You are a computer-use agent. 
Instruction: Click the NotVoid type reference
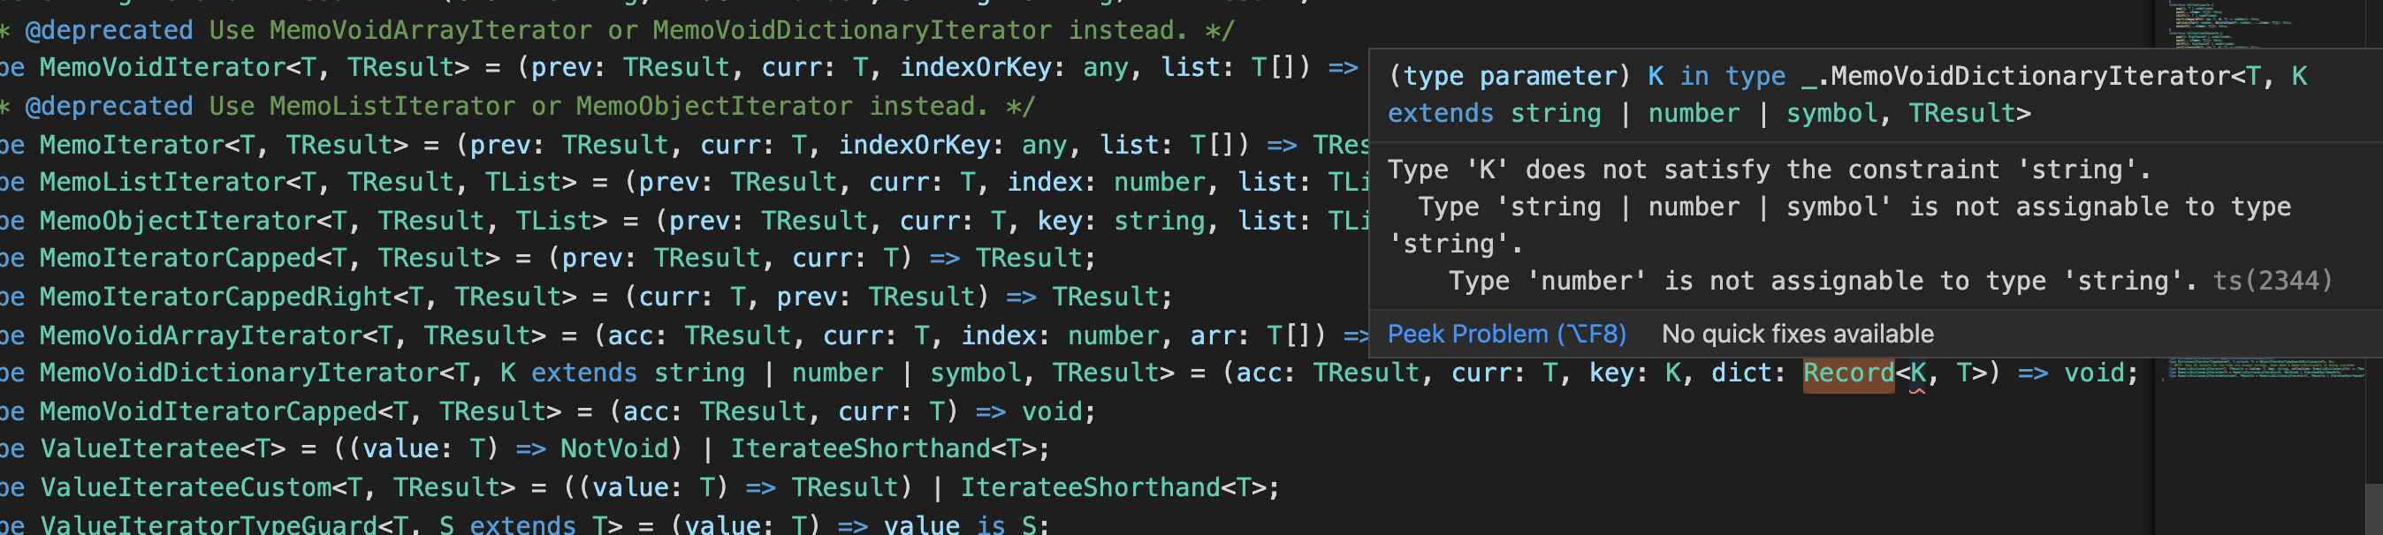pos(614,448)
